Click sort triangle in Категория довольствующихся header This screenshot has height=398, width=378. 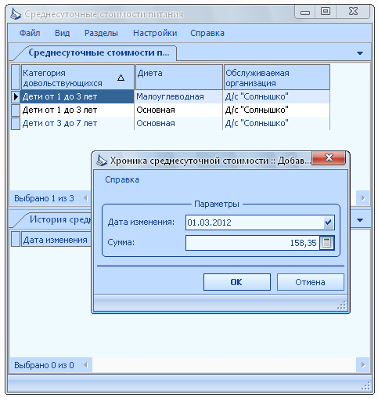click(121, 78)
